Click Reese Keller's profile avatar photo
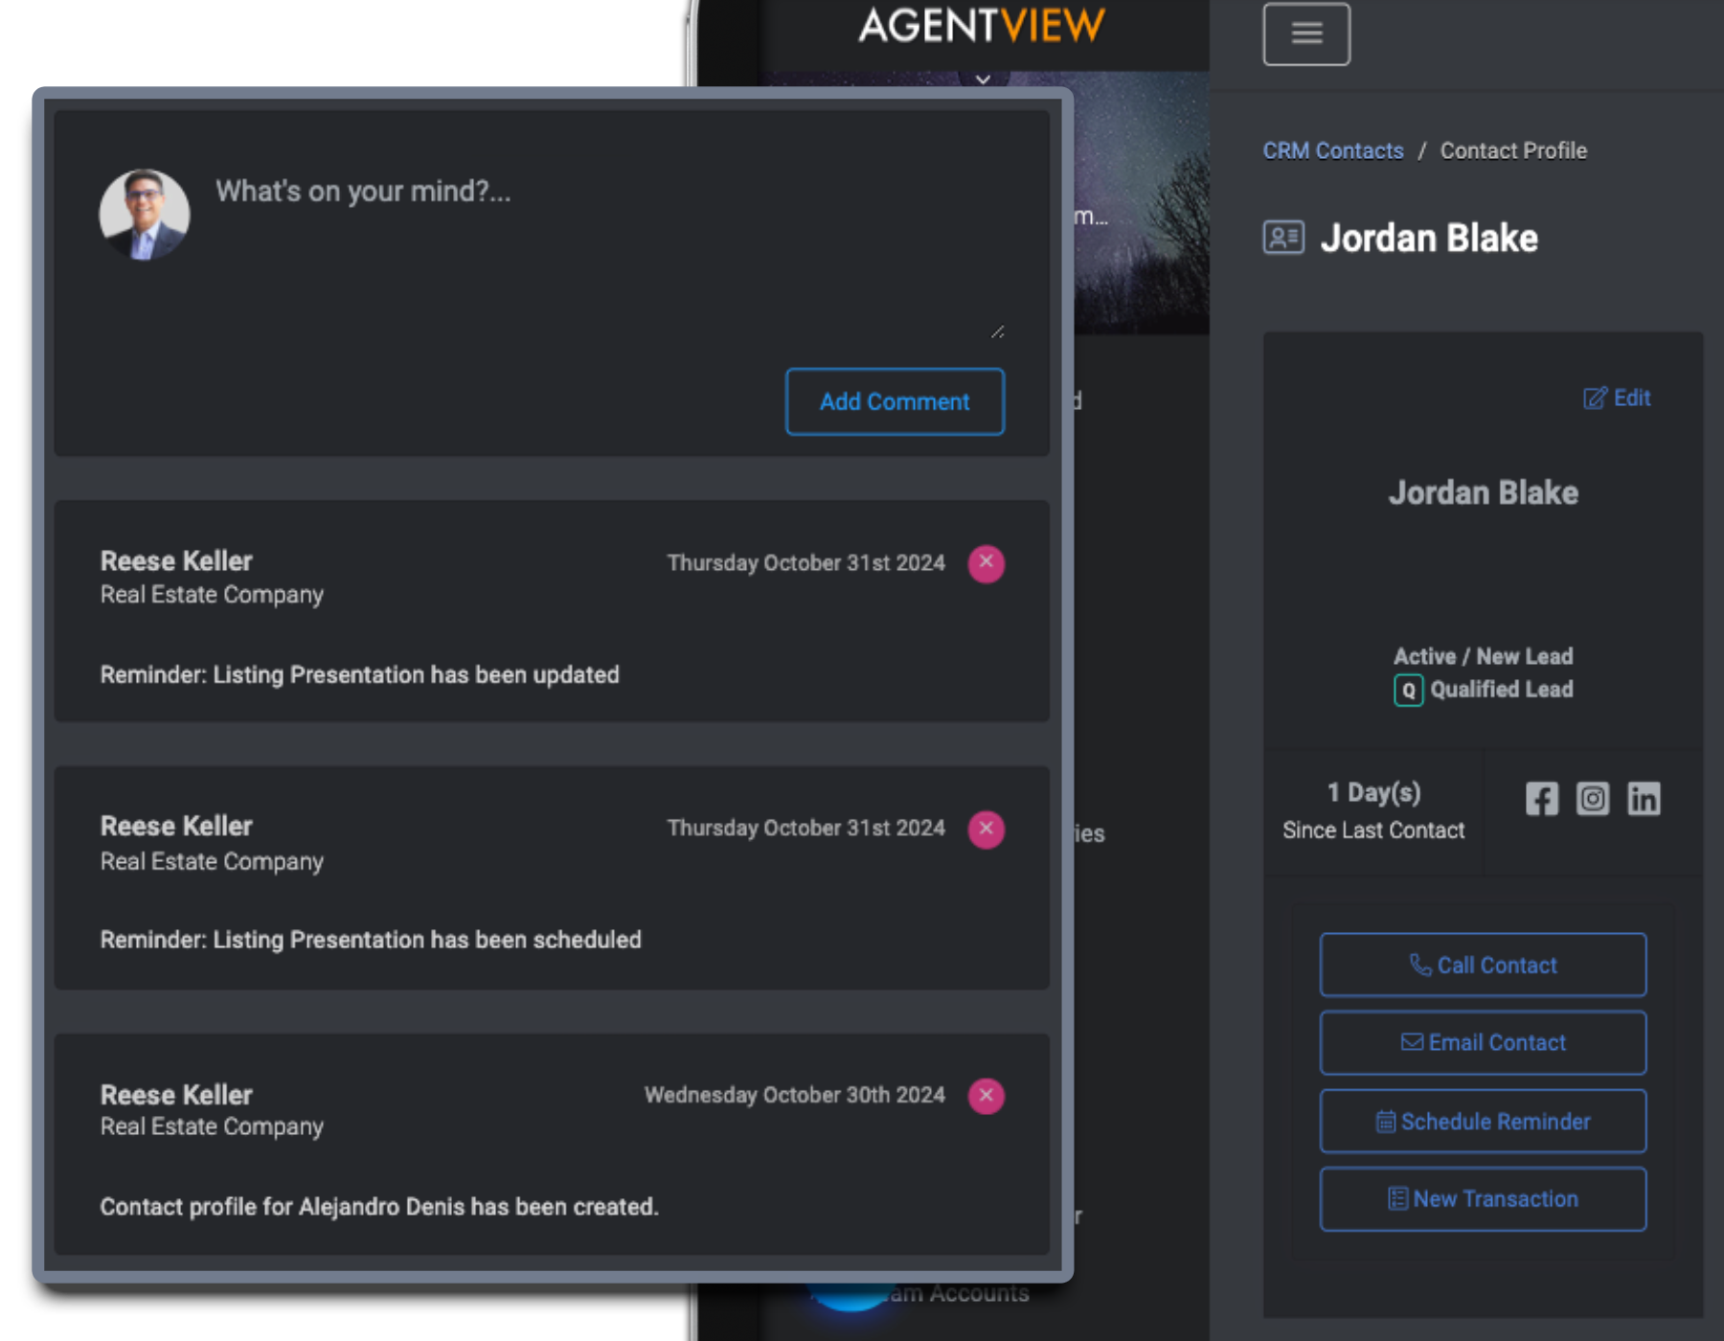The image size is (1724, 1341). 144,215
